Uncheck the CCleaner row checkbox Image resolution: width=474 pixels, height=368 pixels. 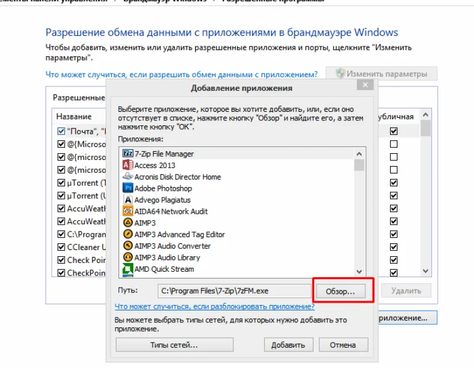[x=61, y=247]
